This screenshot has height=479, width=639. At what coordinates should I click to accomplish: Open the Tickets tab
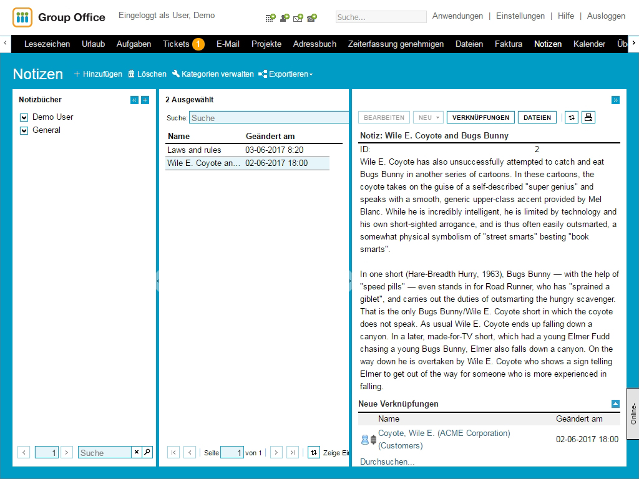176,44
